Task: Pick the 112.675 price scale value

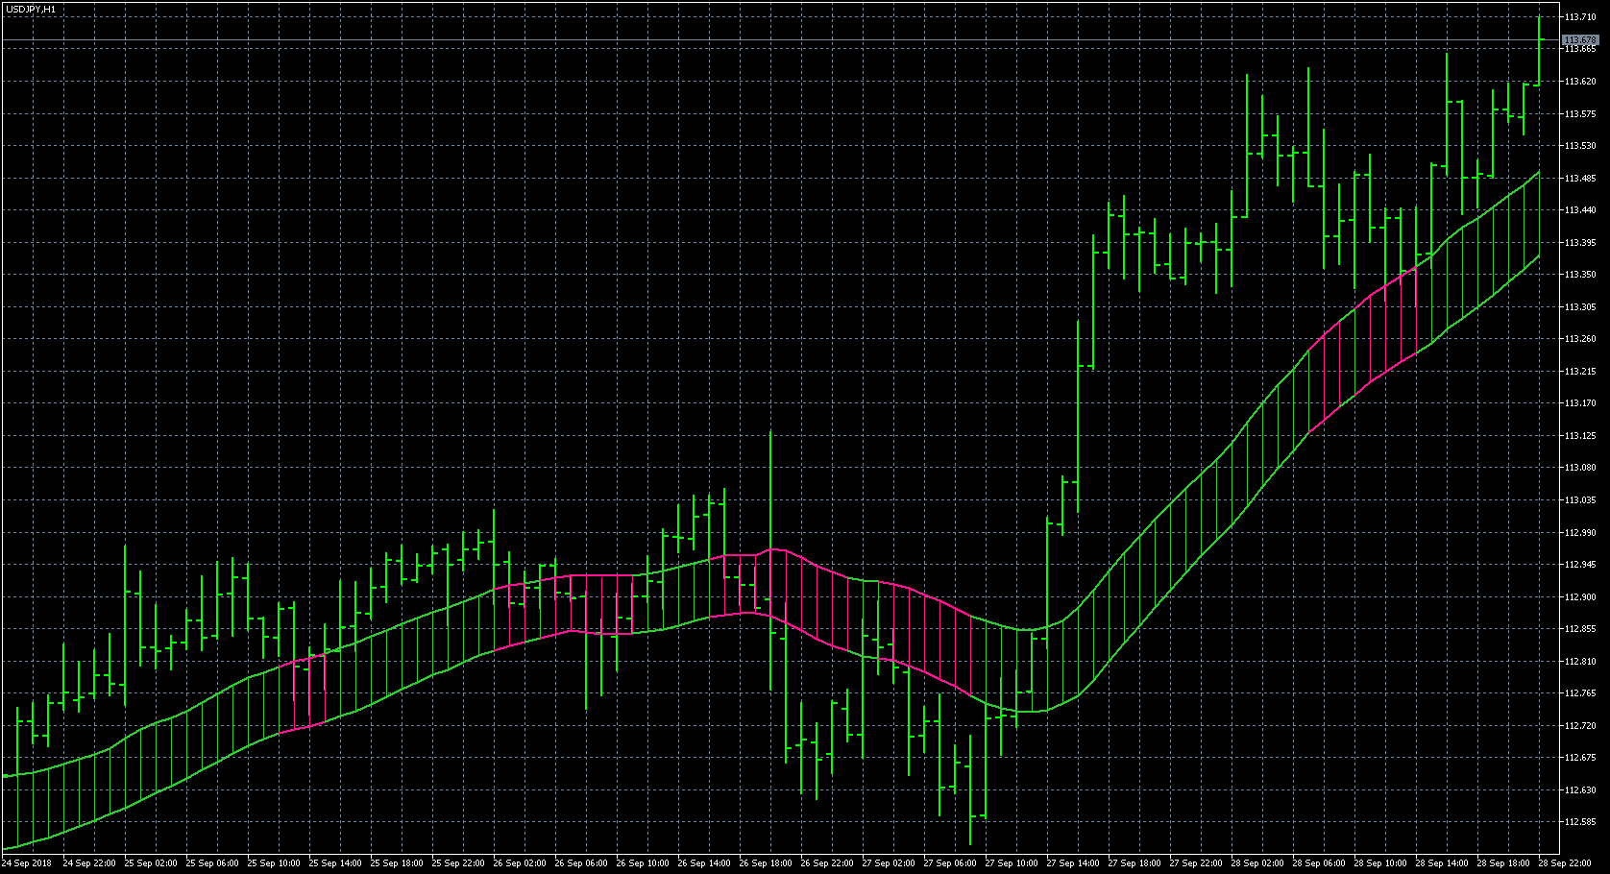Action: click(1580, 757)
